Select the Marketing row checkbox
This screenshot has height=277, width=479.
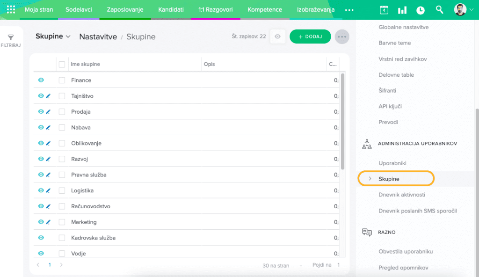click(62, 222)
